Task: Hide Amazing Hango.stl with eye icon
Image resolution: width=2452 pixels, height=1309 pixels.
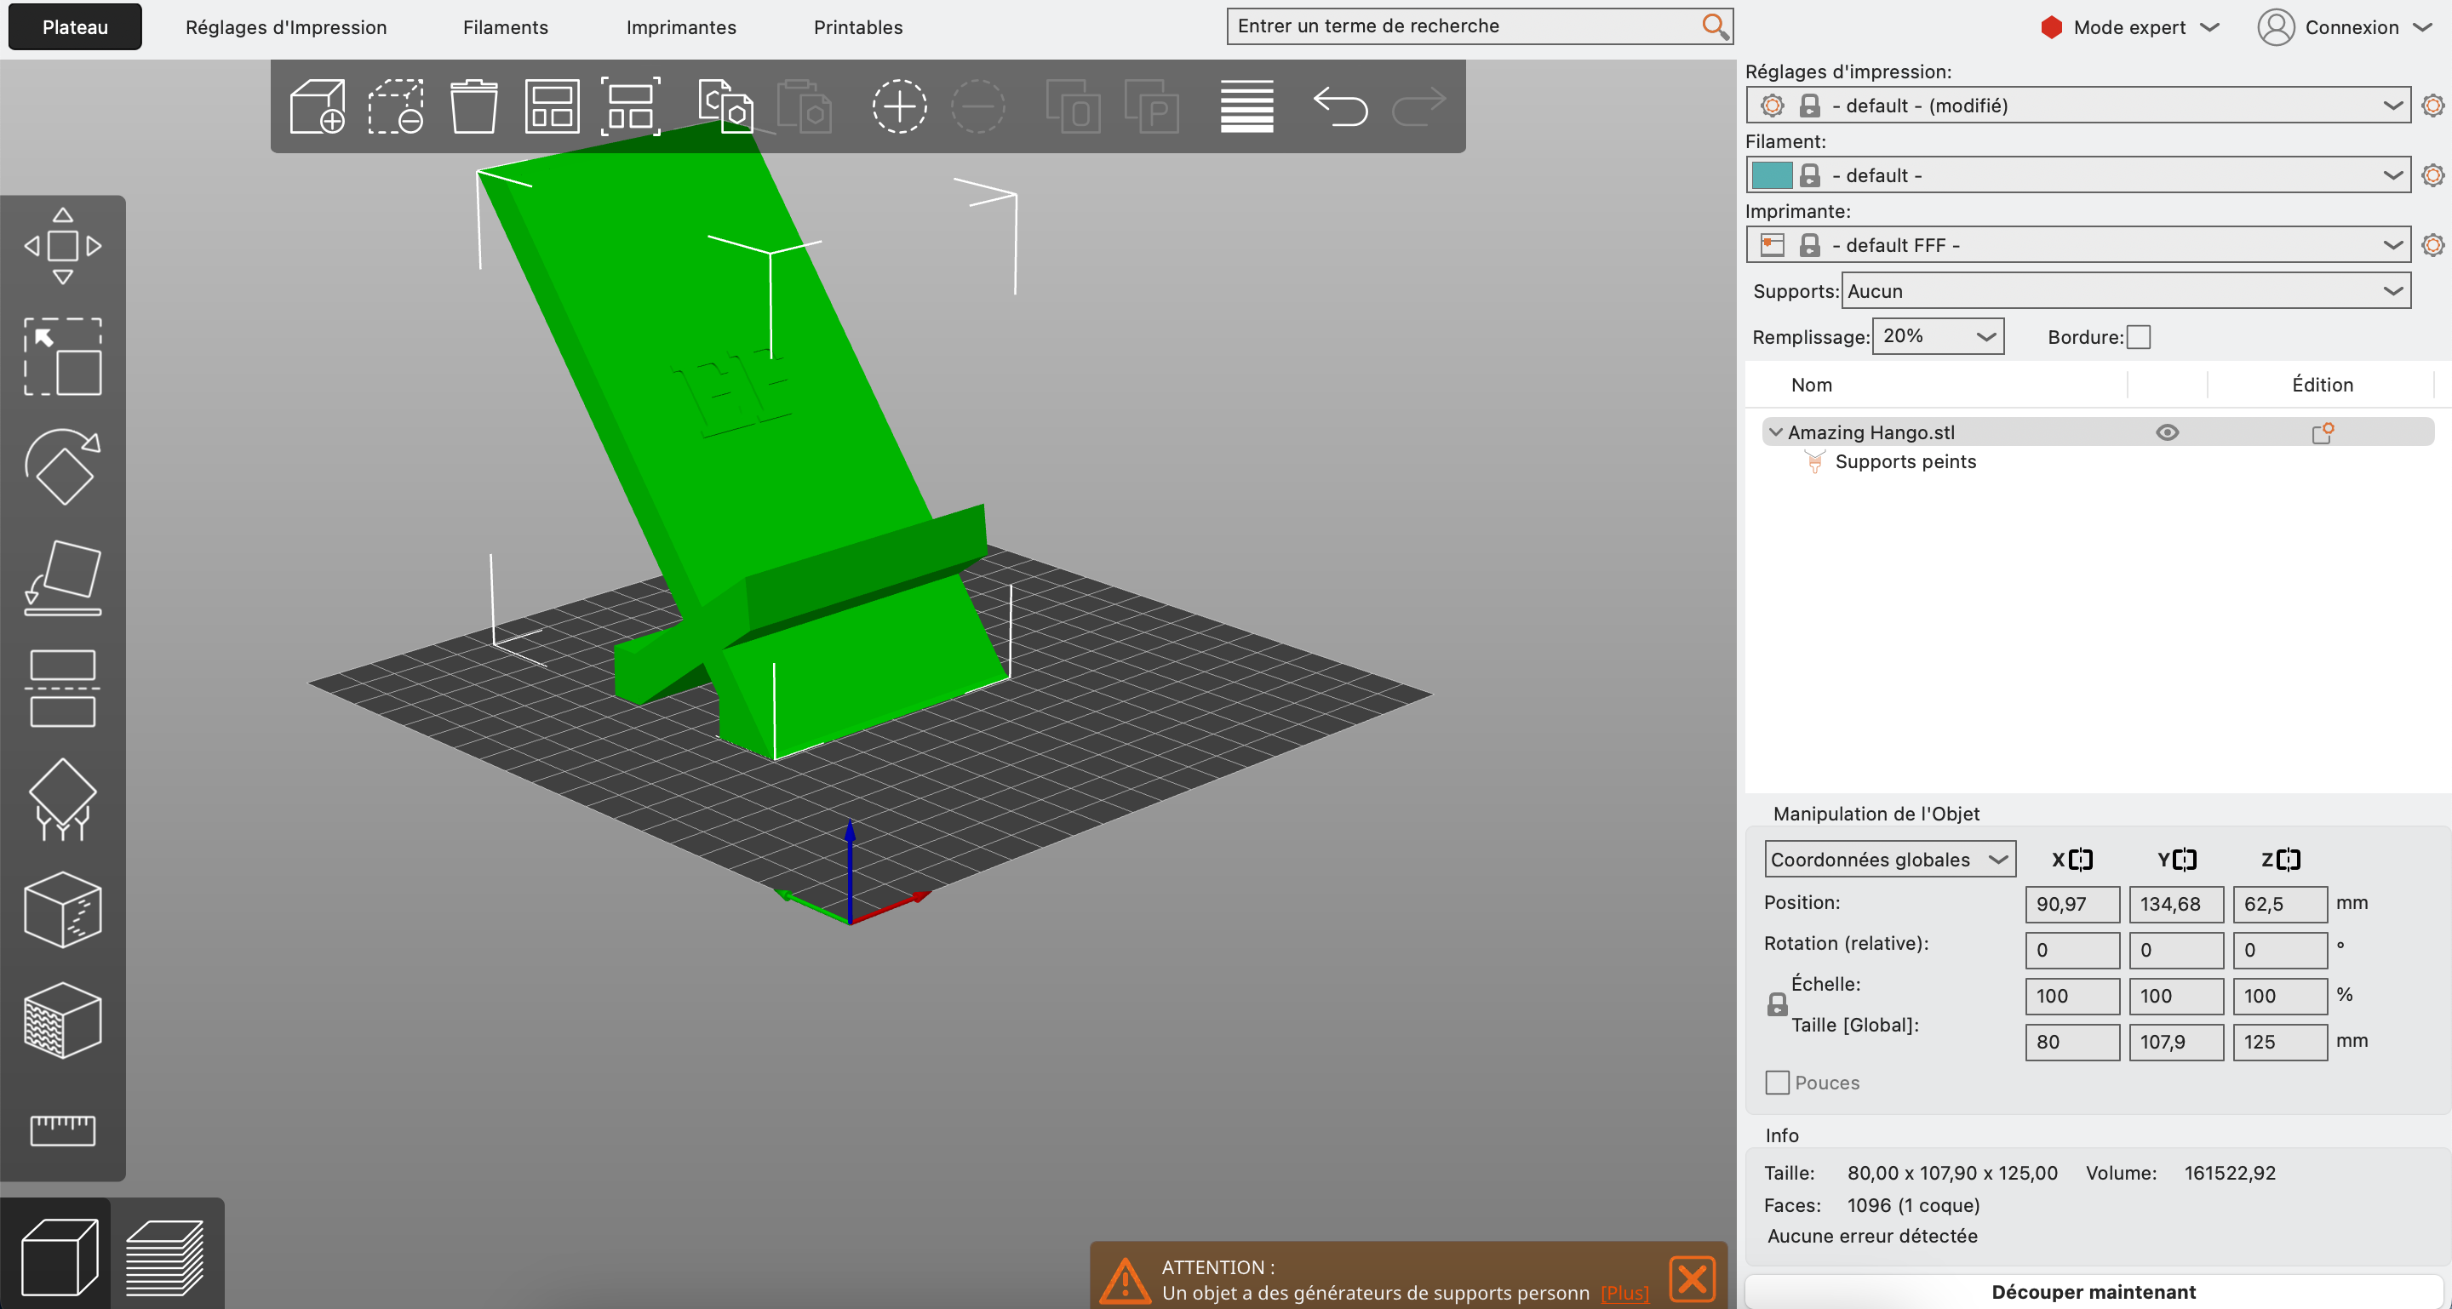Action: tap(2167, 432)
